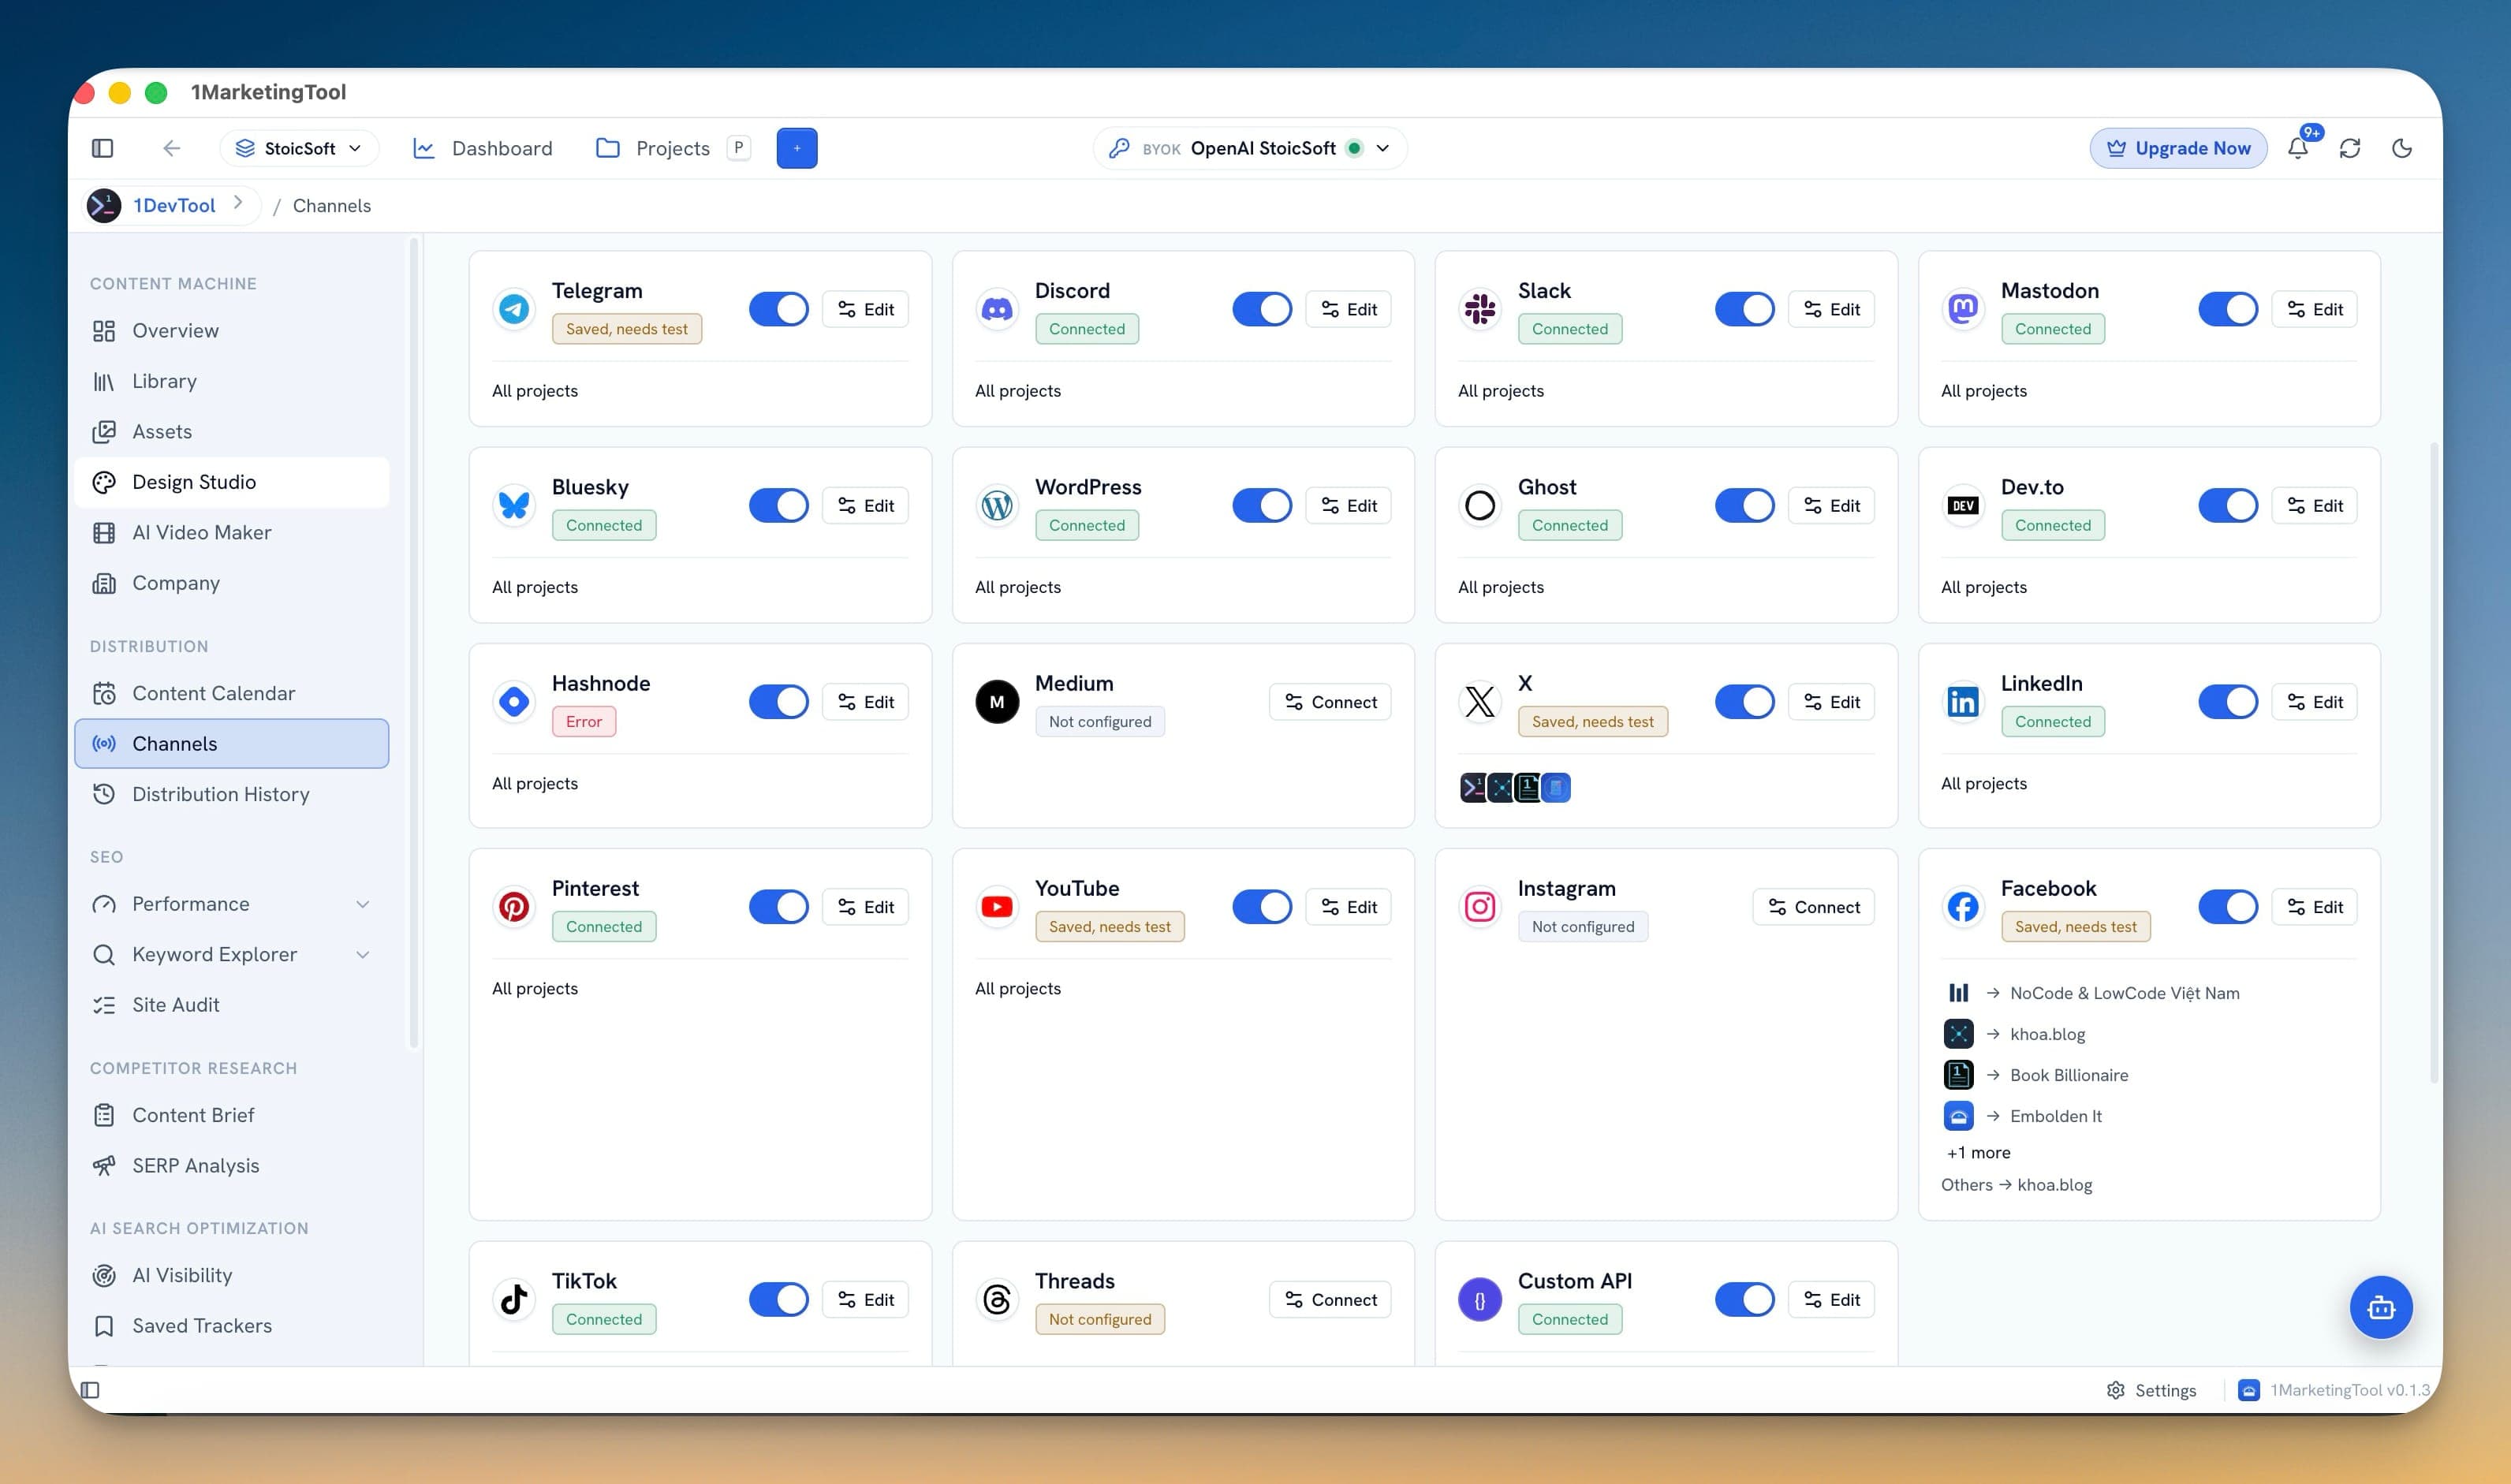Switch to dark mode moon icon
The image size is (2511, 1484).
point(2402,148)
